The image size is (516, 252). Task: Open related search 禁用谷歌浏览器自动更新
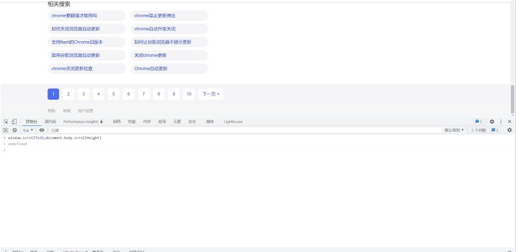coord(87,55)
